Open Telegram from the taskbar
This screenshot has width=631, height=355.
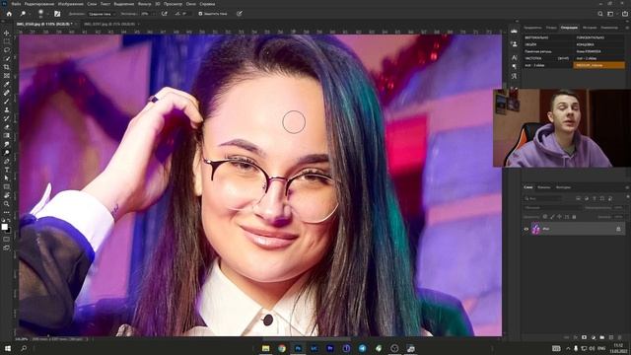362,348
